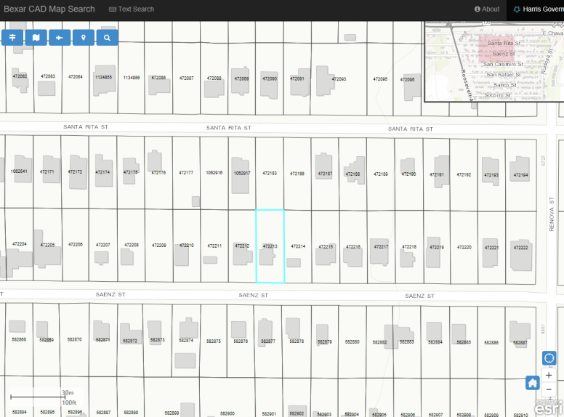Click the Bexar CAD Map Search title

48,9
